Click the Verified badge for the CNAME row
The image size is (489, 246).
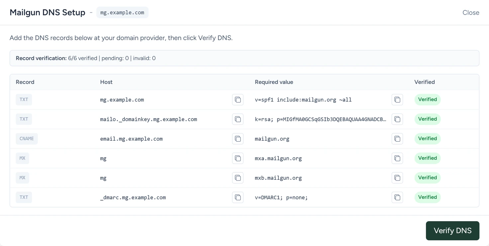[428, 139]
